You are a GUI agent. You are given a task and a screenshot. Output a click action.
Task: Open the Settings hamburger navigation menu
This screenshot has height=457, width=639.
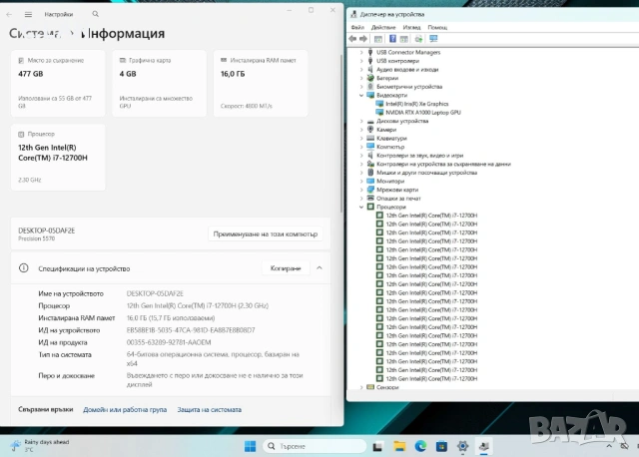pos(28,14)
